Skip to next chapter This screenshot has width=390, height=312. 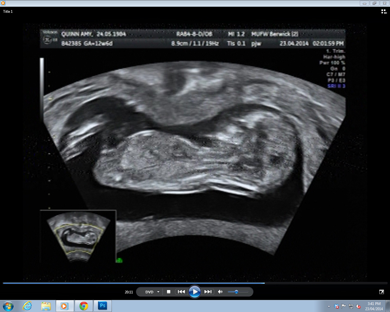(208, 292)
